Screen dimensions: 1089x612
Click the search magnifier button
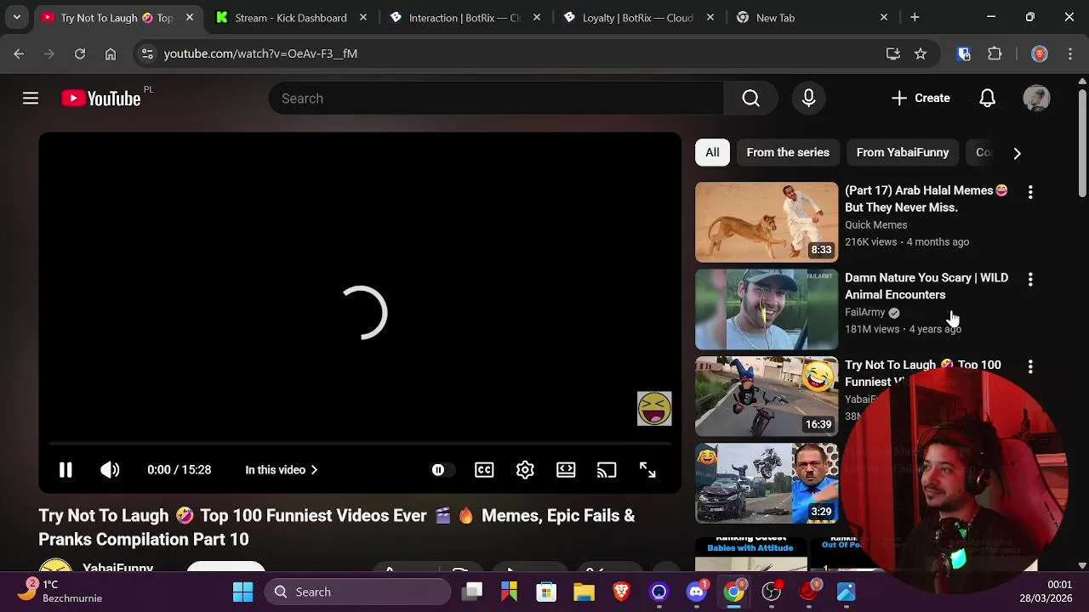pyautogui.click(x=750, y=99)
